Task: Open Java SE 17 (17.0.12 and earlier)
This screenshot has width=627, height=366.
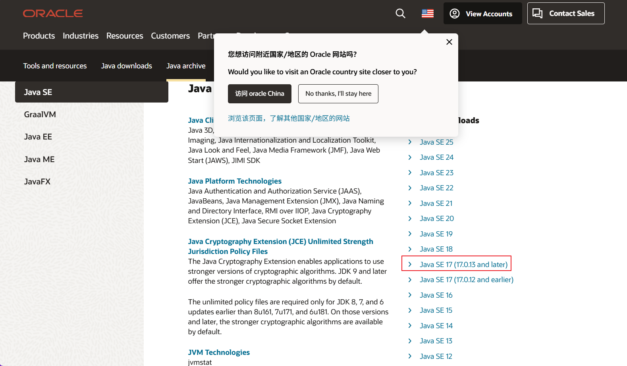Action: (x=467, y=280)
